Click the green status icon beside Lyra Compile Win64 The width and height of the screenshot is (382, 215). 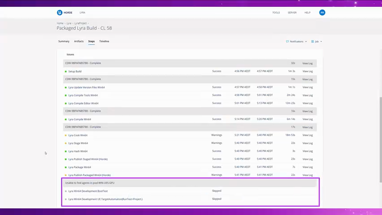[x=66, y=119]
